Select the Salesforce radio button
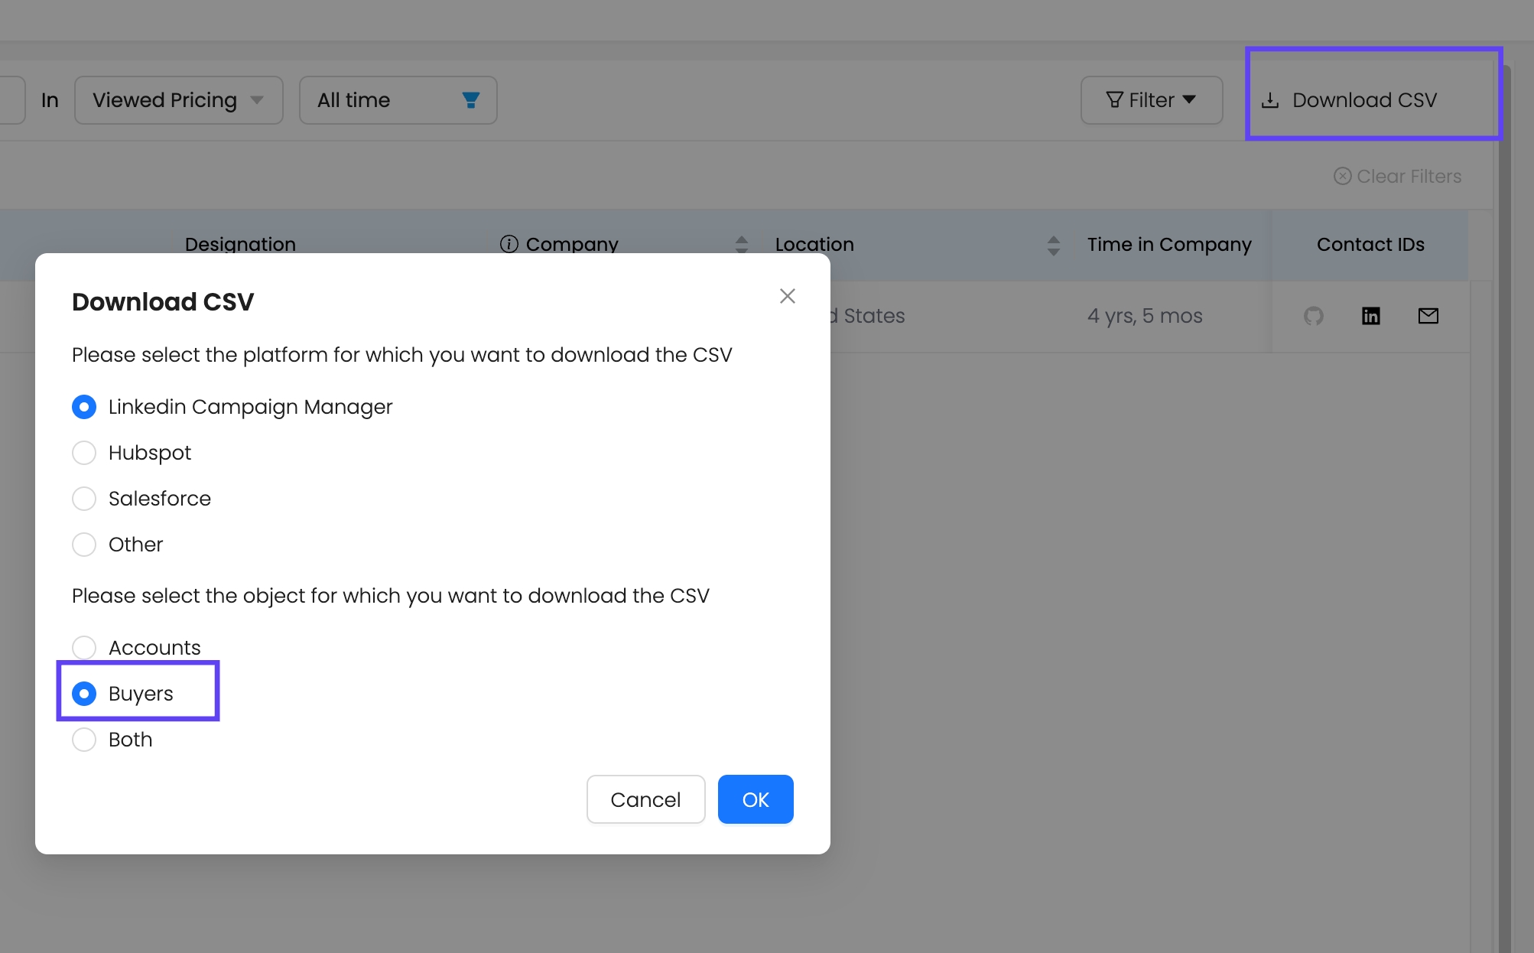The image size is (1534, 953). (84, 499)
